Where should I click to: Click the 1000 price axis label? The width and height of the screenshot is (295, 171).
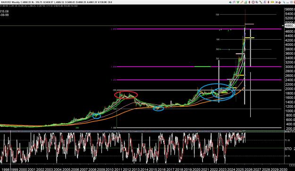pos(290,111)
